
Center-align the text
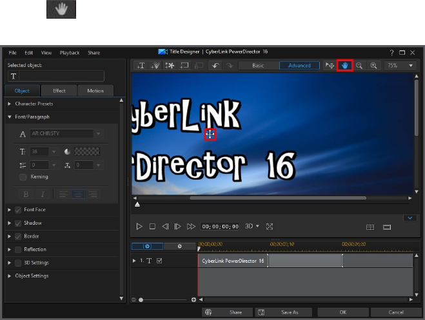click(78, 194)
